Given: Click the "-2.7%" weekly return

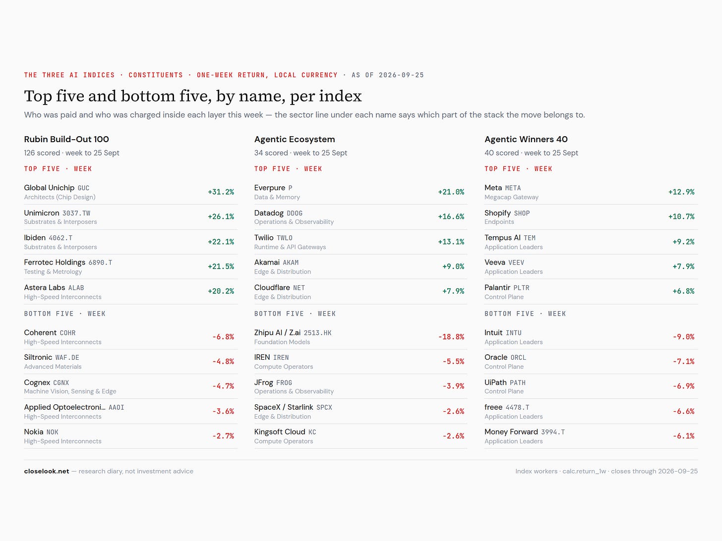Looking at the screenshot, I should (x=223, y=436).
